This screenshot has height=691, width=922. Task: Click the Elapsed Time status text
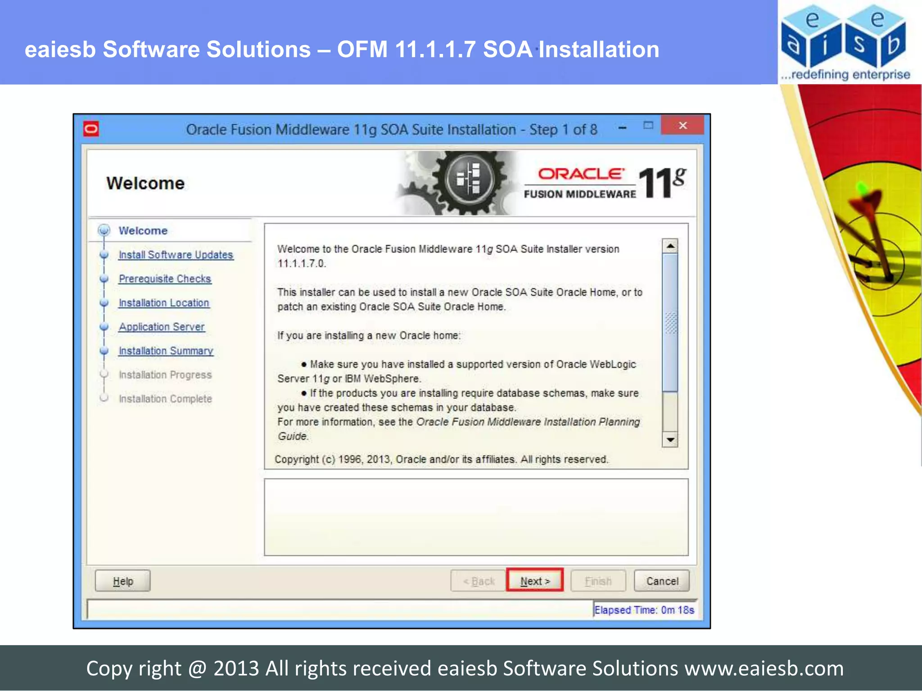(x=644, y=610)
